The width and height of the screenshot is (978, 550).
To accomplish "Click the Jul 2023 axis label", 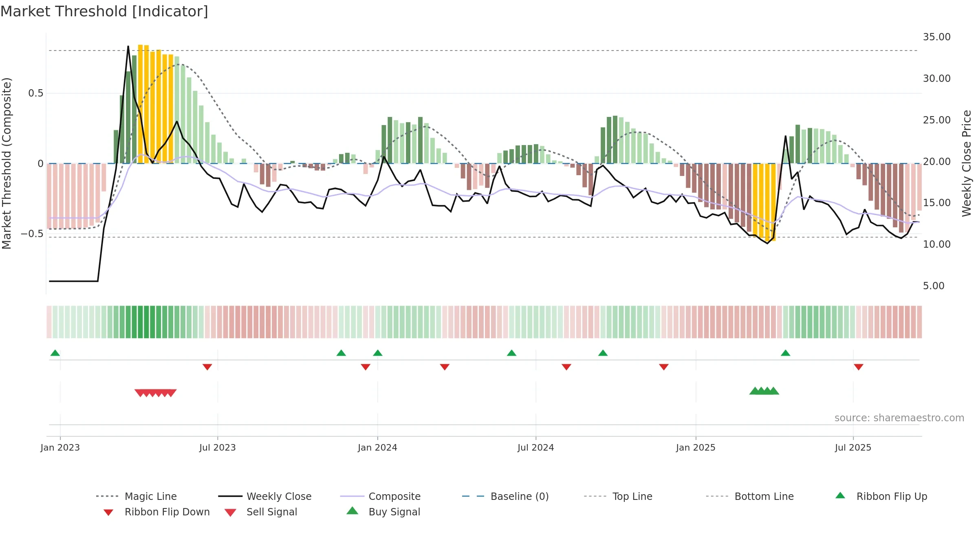I will click(x=218, y=447).
